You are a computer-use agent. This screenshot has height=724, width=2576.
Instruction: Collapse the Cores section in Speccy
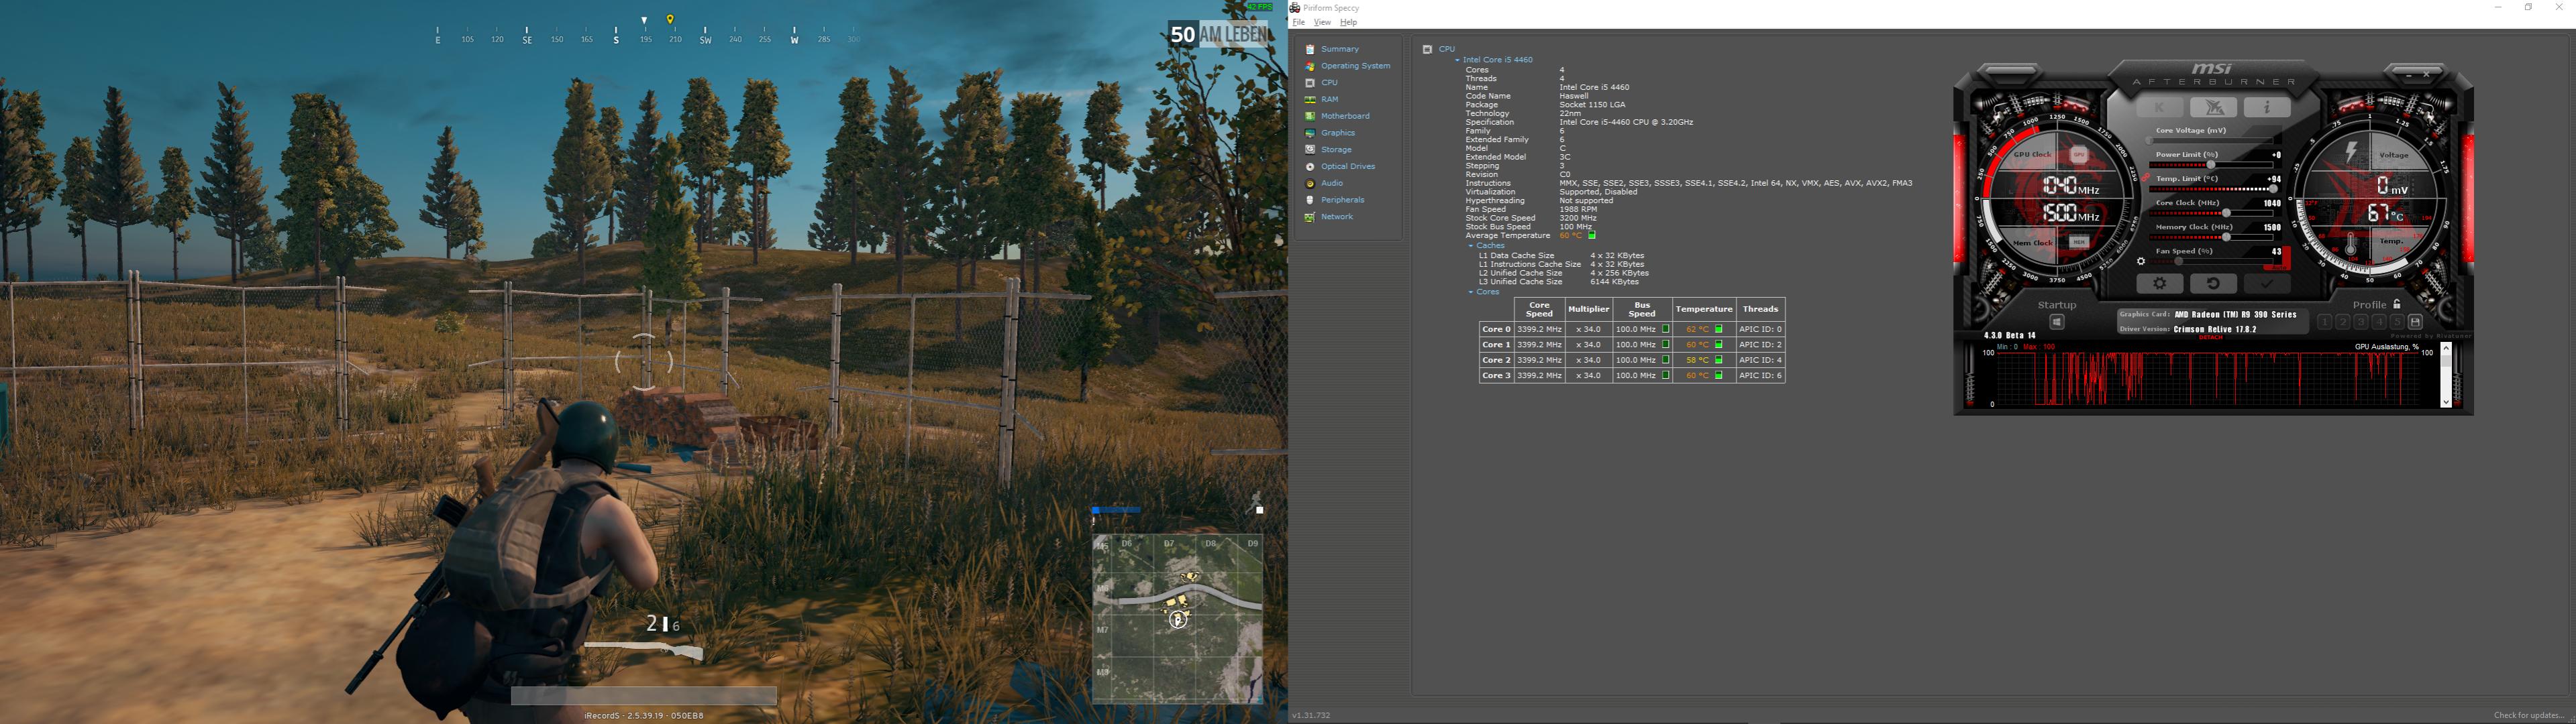pyautogui.click(x=1470, y=292)
